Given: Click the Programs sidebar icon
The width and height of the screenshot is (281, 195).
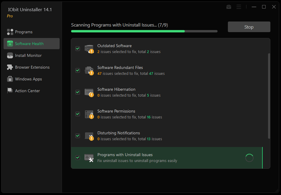Looking at the screenshot, I should click(10, 32).
